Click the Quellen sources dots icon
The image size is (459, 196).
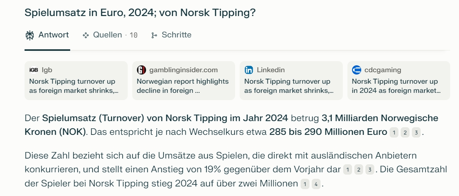(86, 35)
